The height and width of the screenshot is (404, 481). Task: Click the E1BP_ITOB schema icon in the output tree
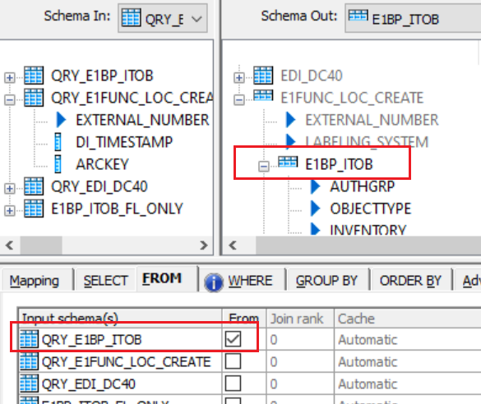click(x=288, y=162)
